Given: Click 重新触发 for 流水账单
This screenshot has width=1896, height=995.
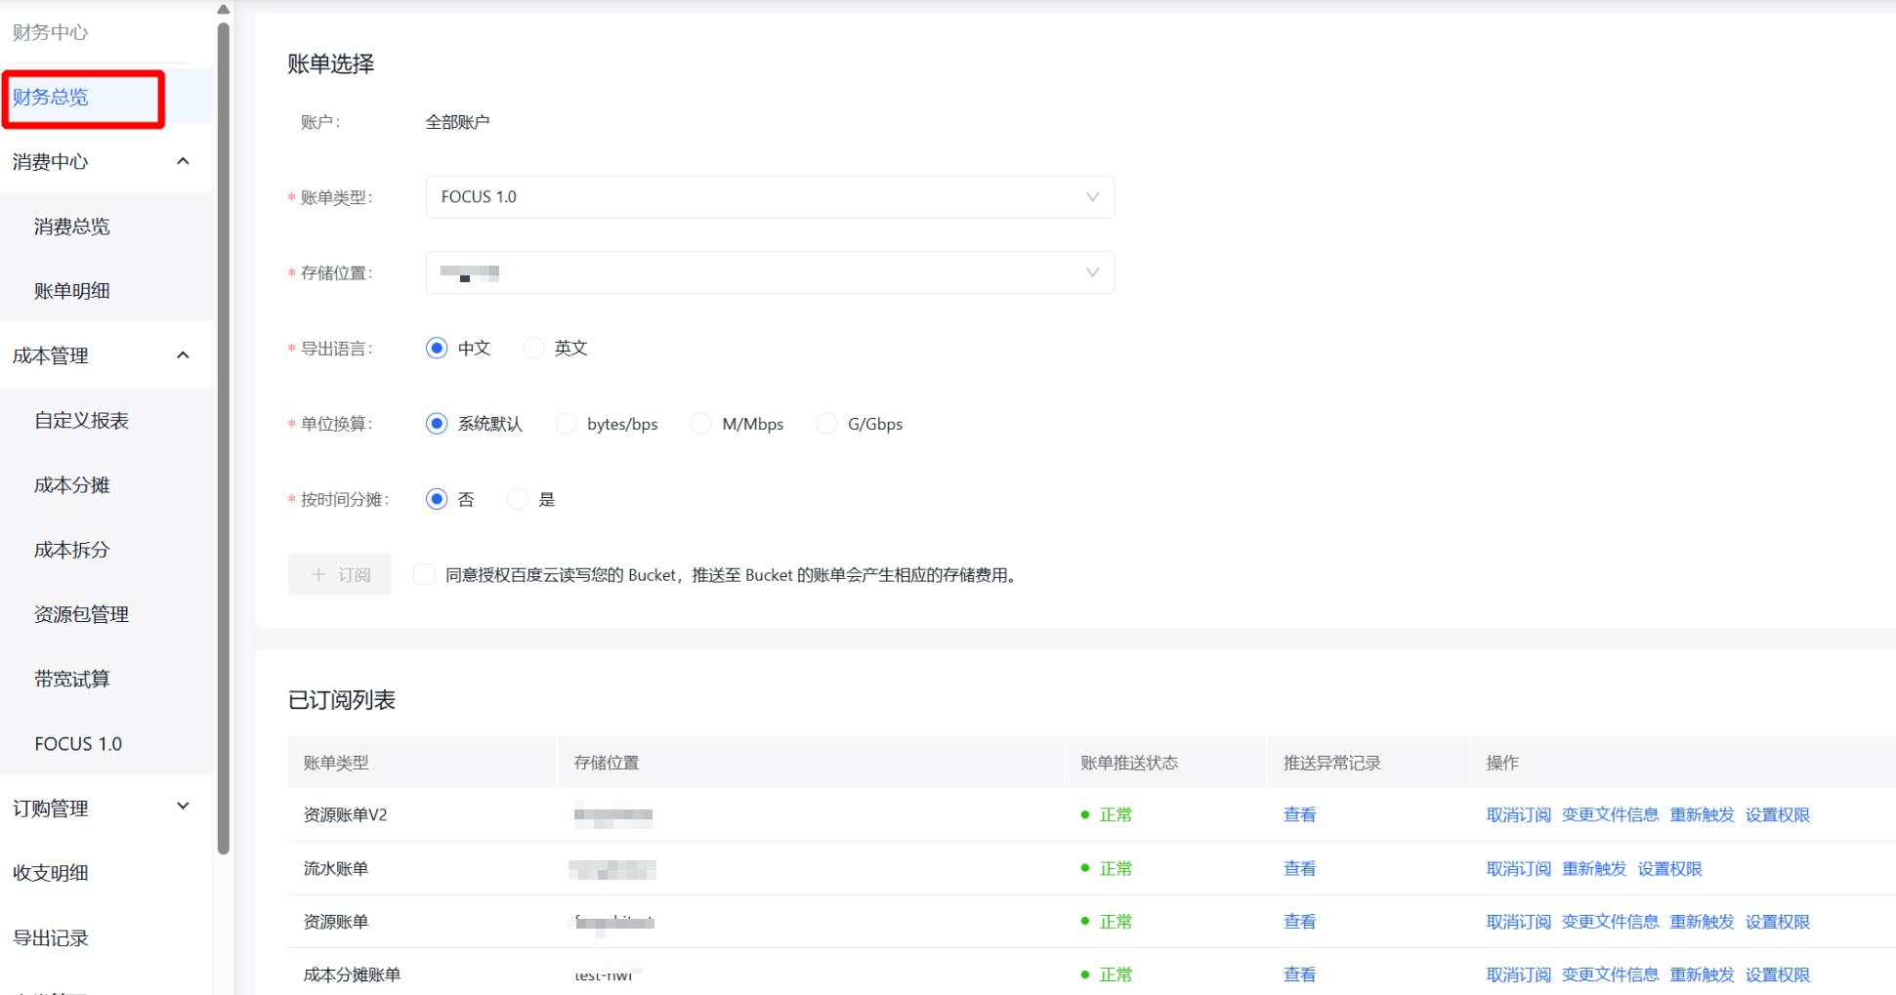Looking at the screenshot, I should click(x=1594, y=868).
